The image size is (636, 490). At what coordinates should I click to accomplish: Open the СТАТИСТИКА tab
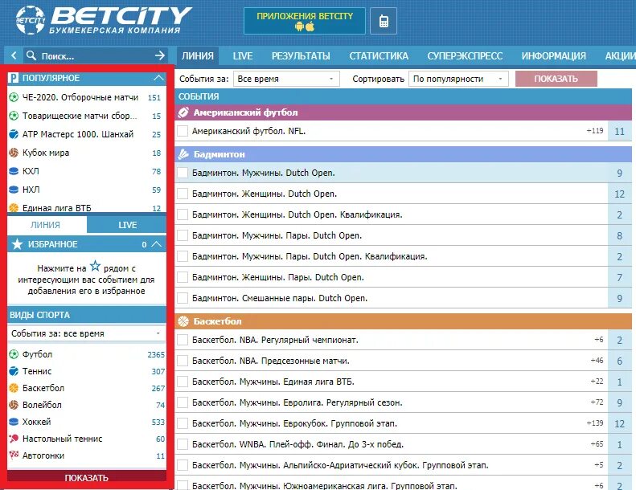(x=379, y=56)
